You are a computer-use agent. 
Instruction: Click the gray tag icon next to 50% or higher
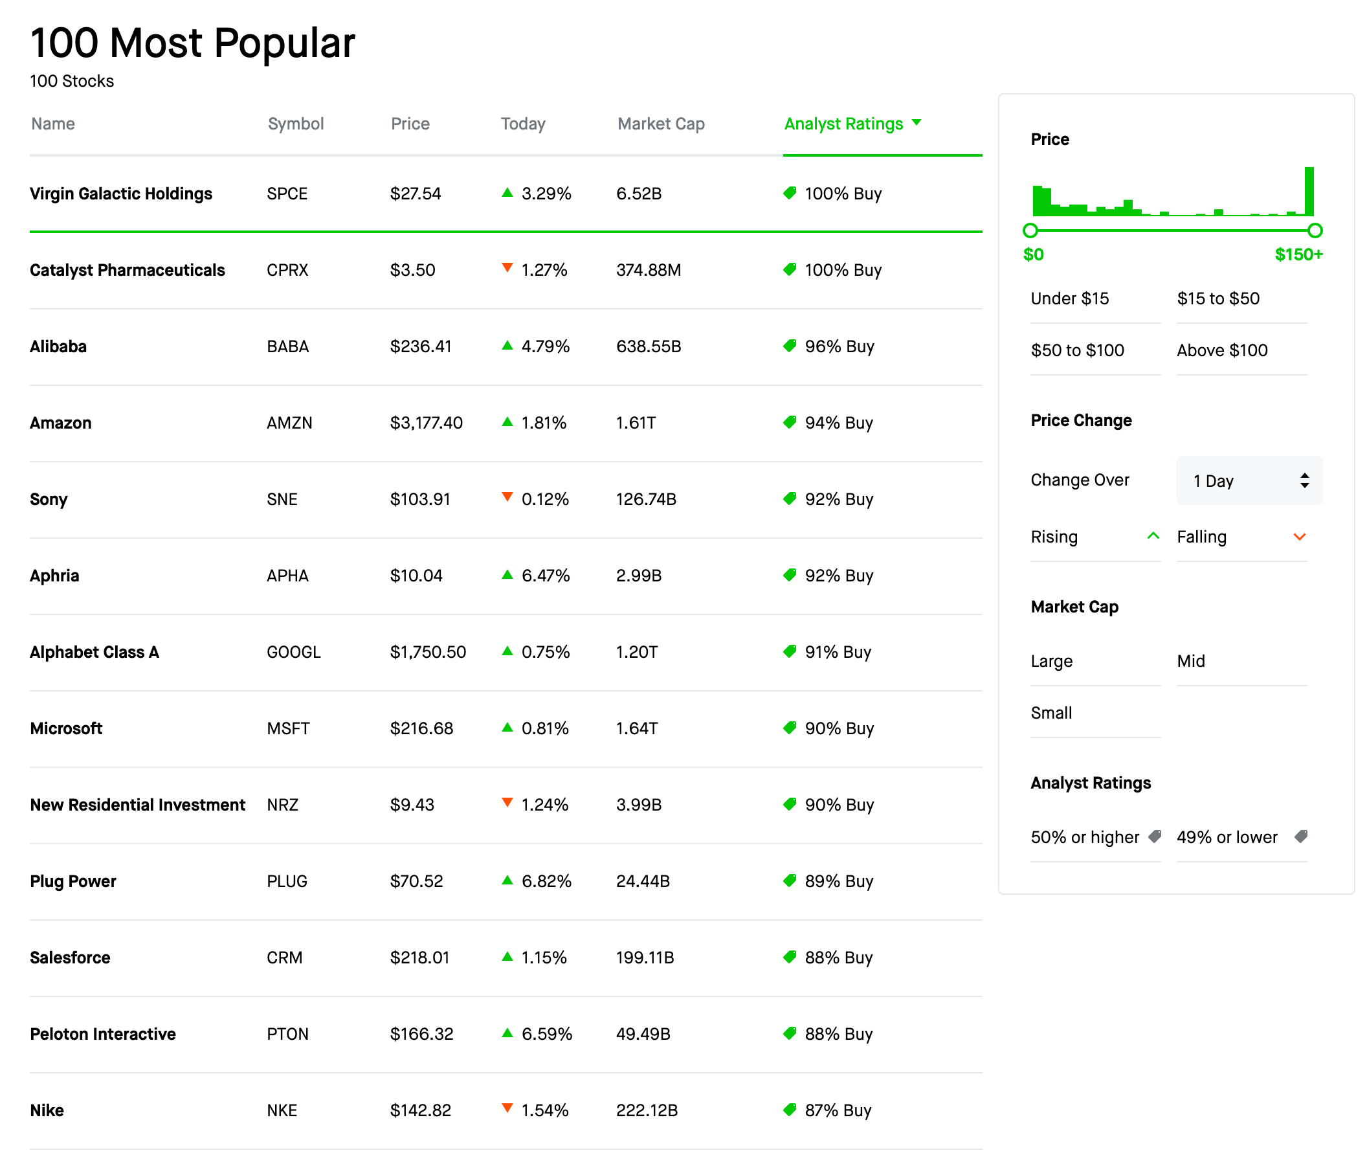(x=1155, y=837)
